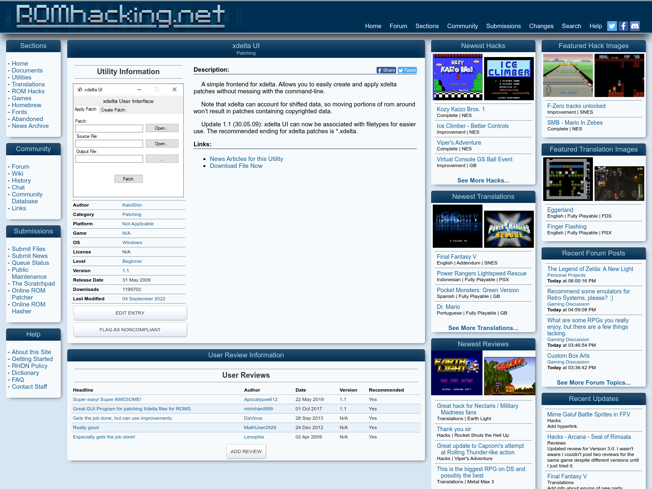The width and height of the screenshot is (652, 489).
Task: Open Help in the top navigation
Action: click(596, 26)
